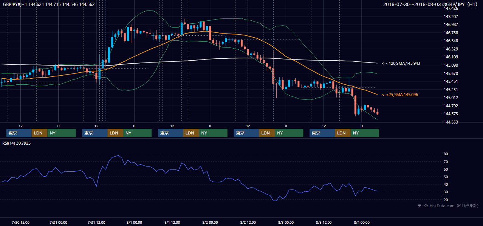
Task: Click price axis label 144.792
Action: (451, 106)
